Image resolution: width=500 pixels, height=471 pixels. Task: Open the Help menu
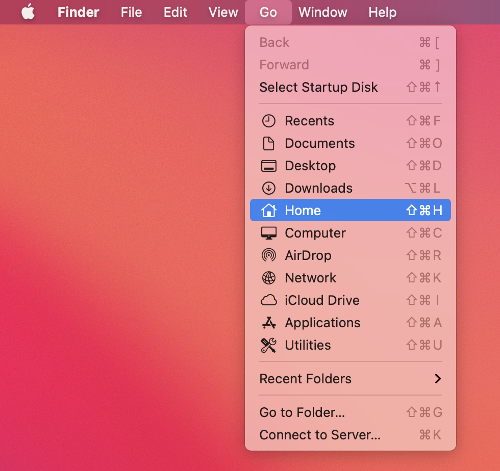point(382,12)
